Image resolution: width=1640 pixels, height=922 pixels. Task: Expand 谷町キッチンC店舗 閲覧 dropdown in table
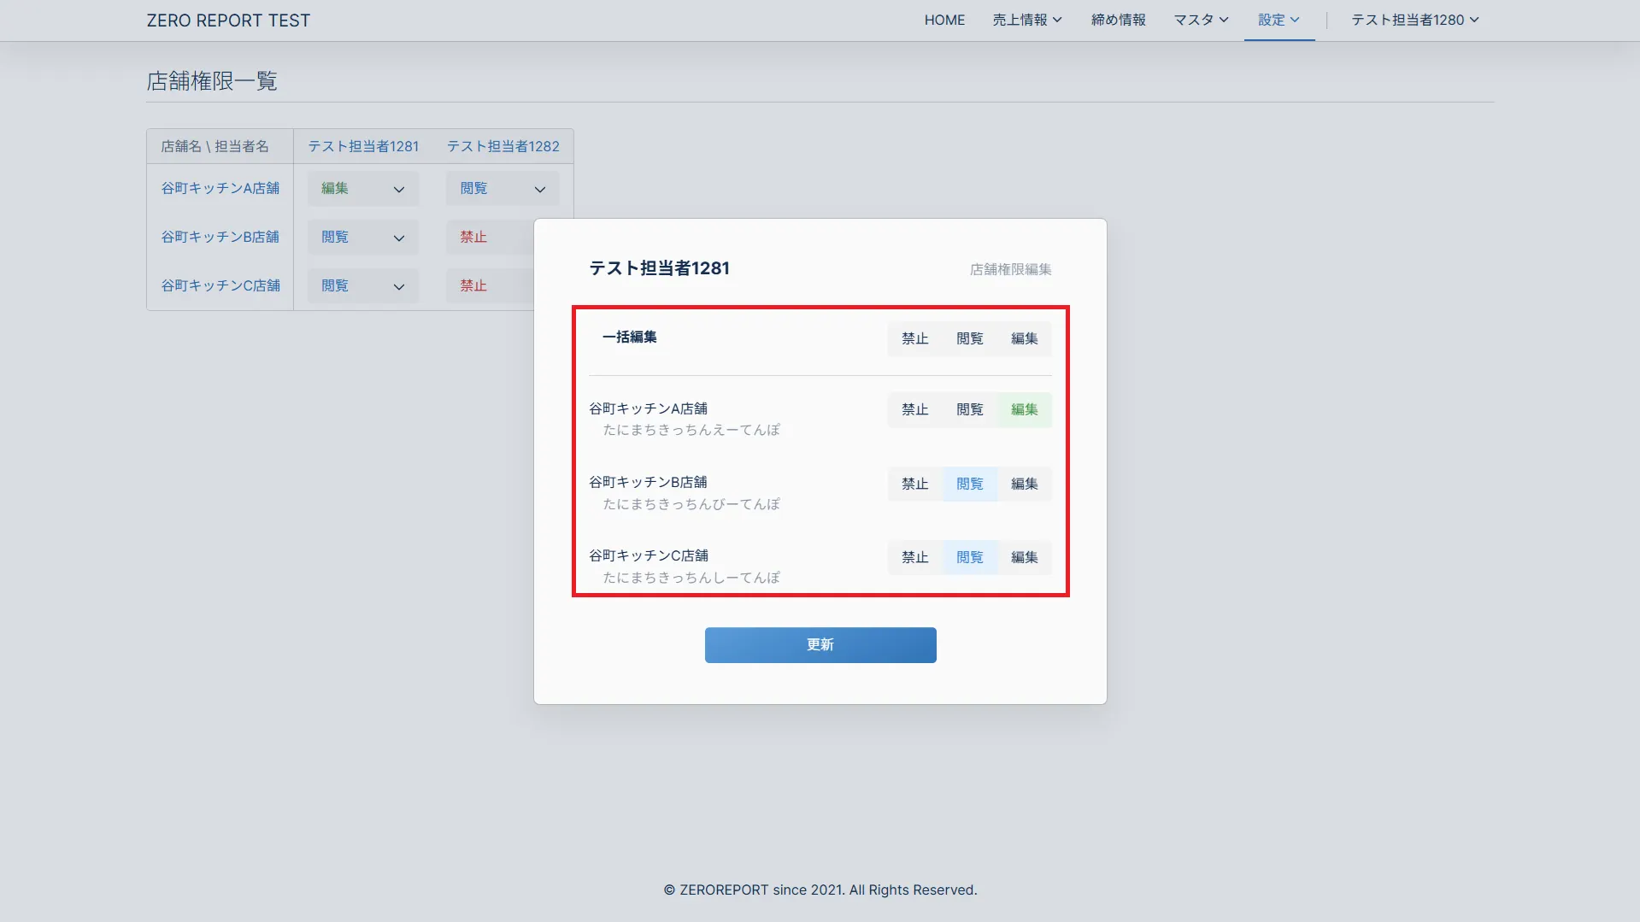click(x=362, y=286)
